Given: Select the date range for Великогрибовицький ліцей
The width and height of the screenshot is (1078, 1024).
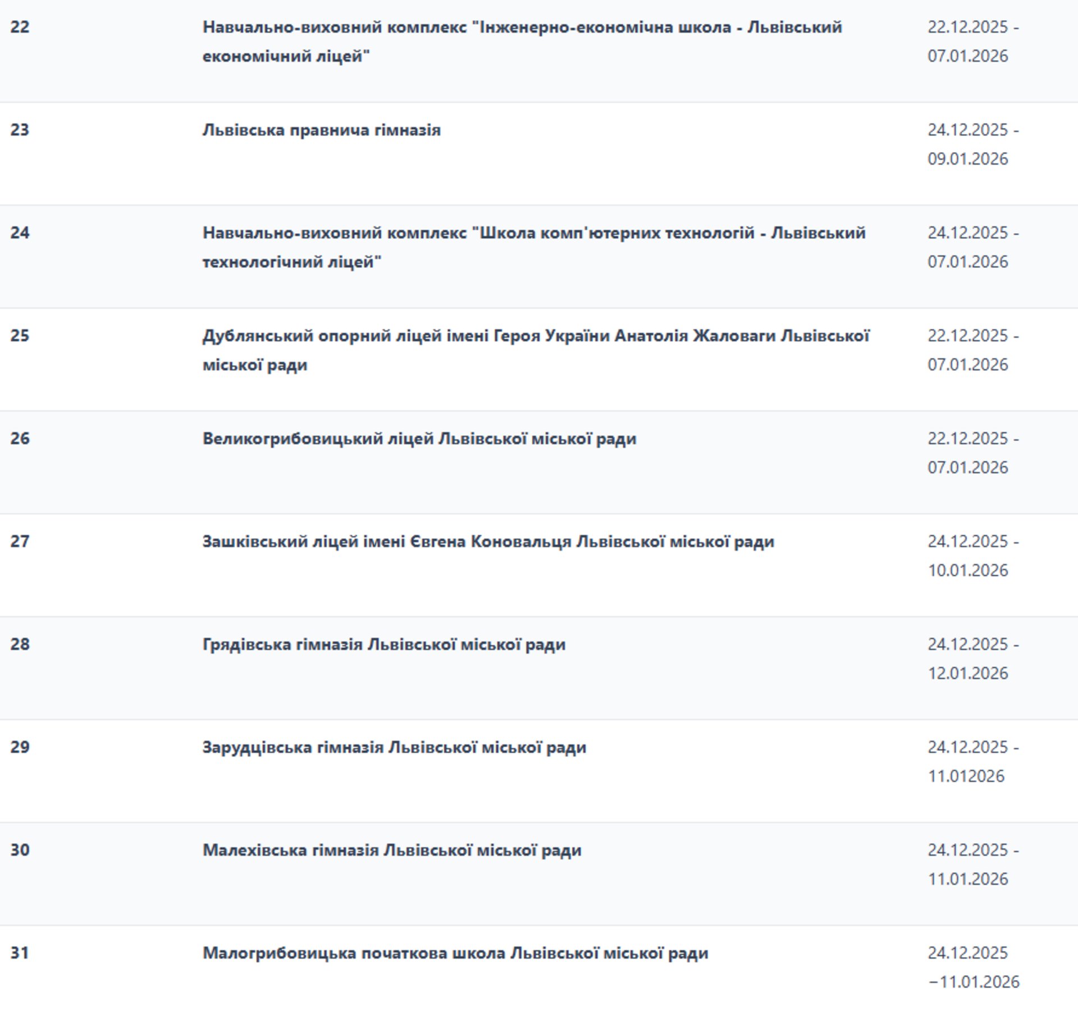Looking at the screenshot, I should [972, 453].
